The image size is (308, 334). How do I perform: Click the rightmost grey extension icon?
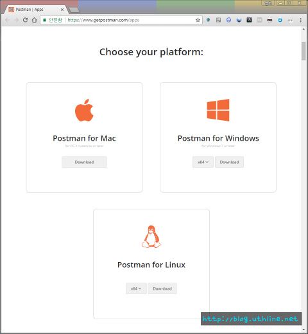point(290,20)
